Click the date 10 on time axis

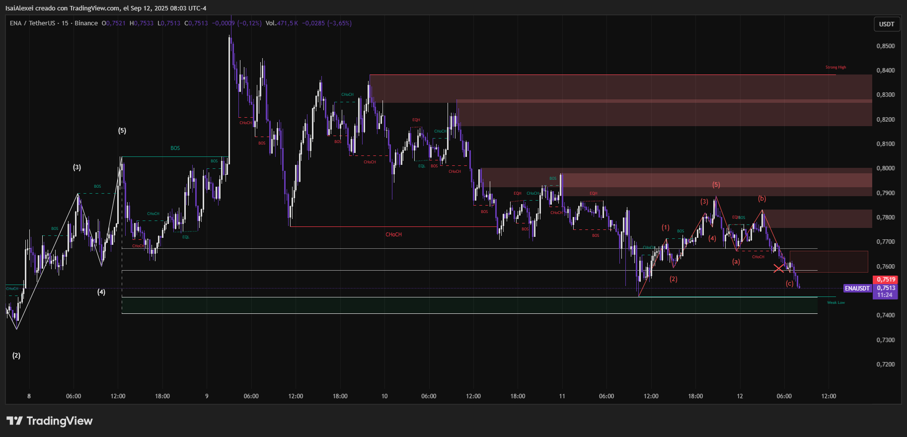coord(384,396)
